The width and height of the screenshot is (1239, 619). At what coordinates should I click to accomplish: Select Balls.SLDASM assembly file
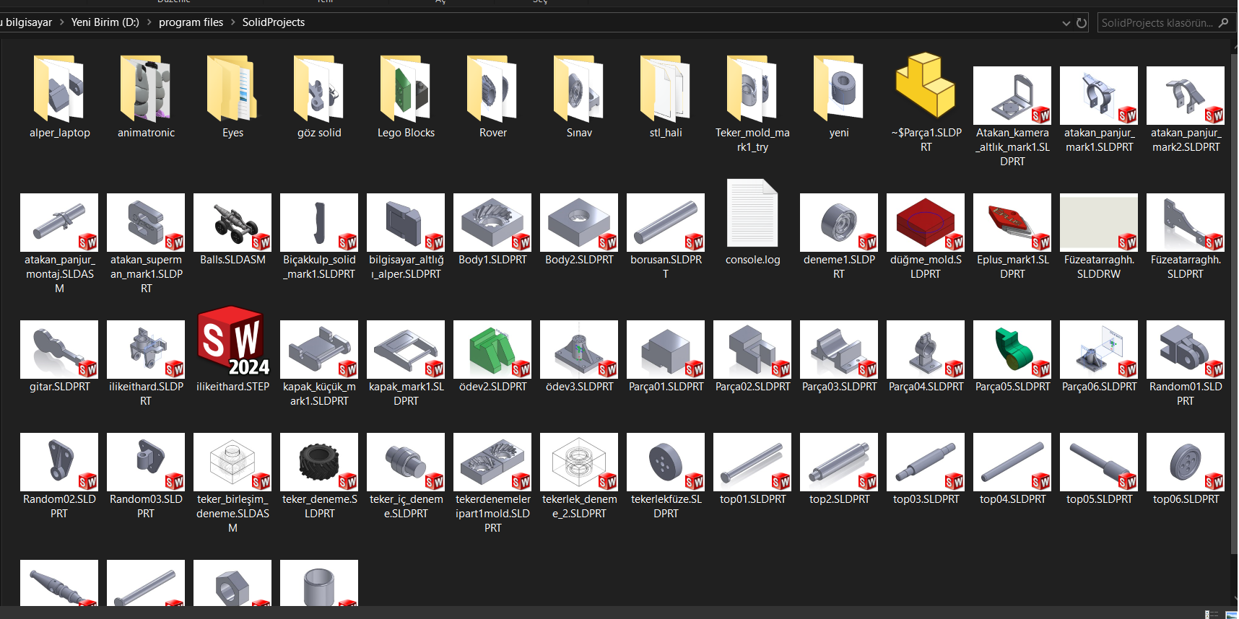coord(232,230)
